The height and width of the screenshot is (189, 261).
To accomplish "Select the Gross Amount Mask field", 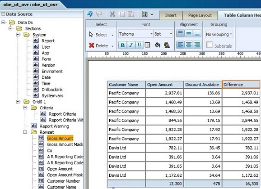I will [65, 144].
